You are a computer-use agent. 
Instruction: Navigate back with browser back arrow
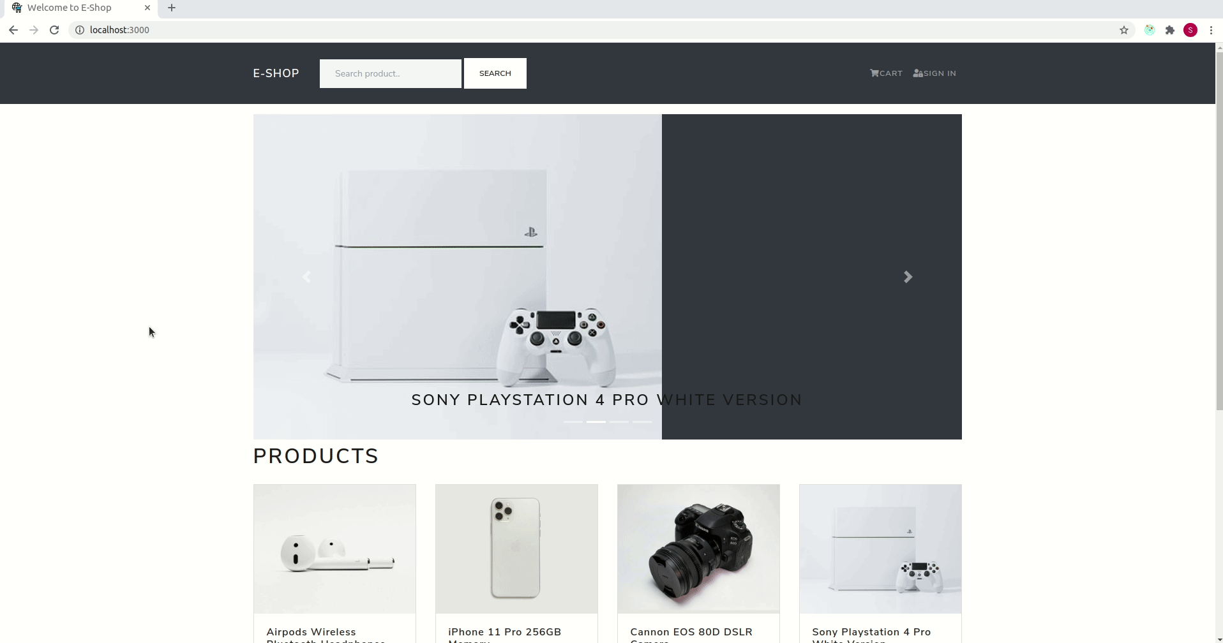pos(13,30)
